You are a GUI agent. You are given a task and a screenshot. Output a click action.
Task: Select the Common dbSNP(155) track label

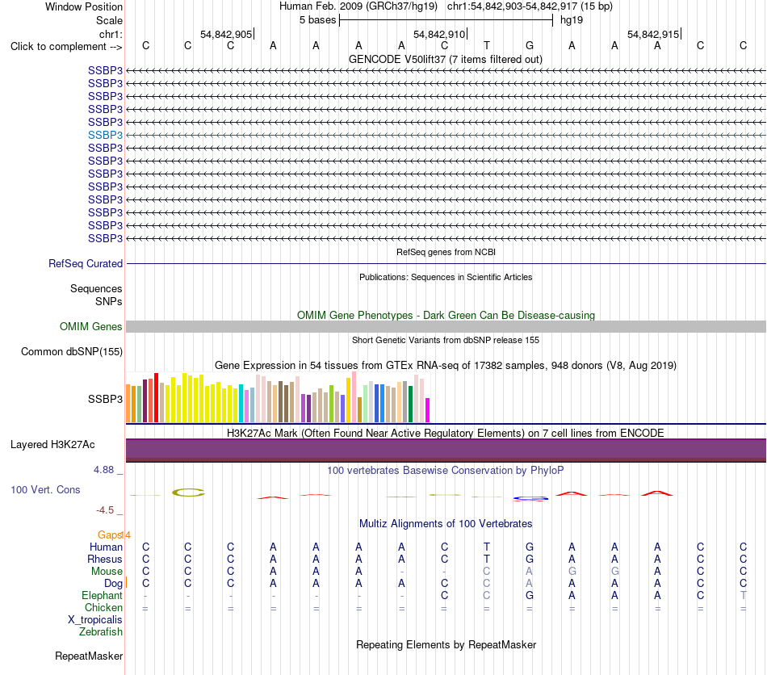(72, 352)
